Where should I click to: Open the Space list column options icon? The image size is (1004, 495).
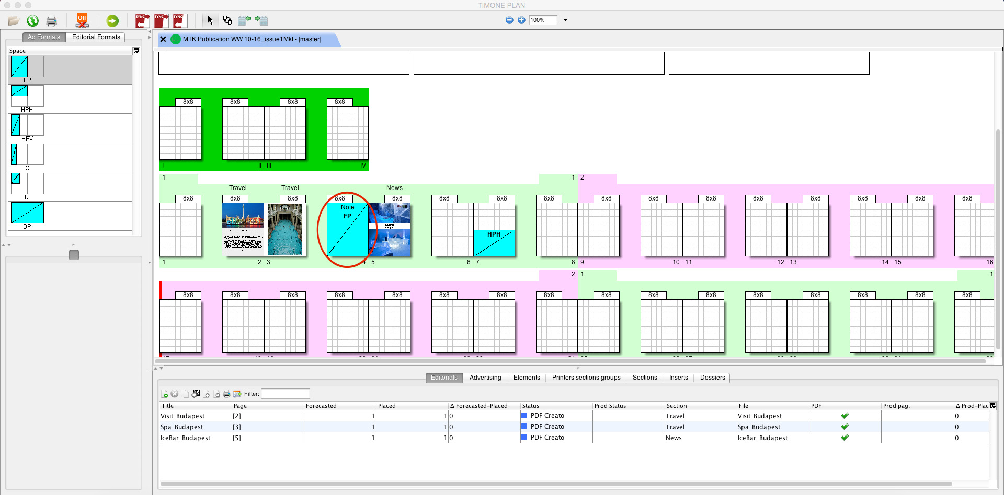(136, 51)
